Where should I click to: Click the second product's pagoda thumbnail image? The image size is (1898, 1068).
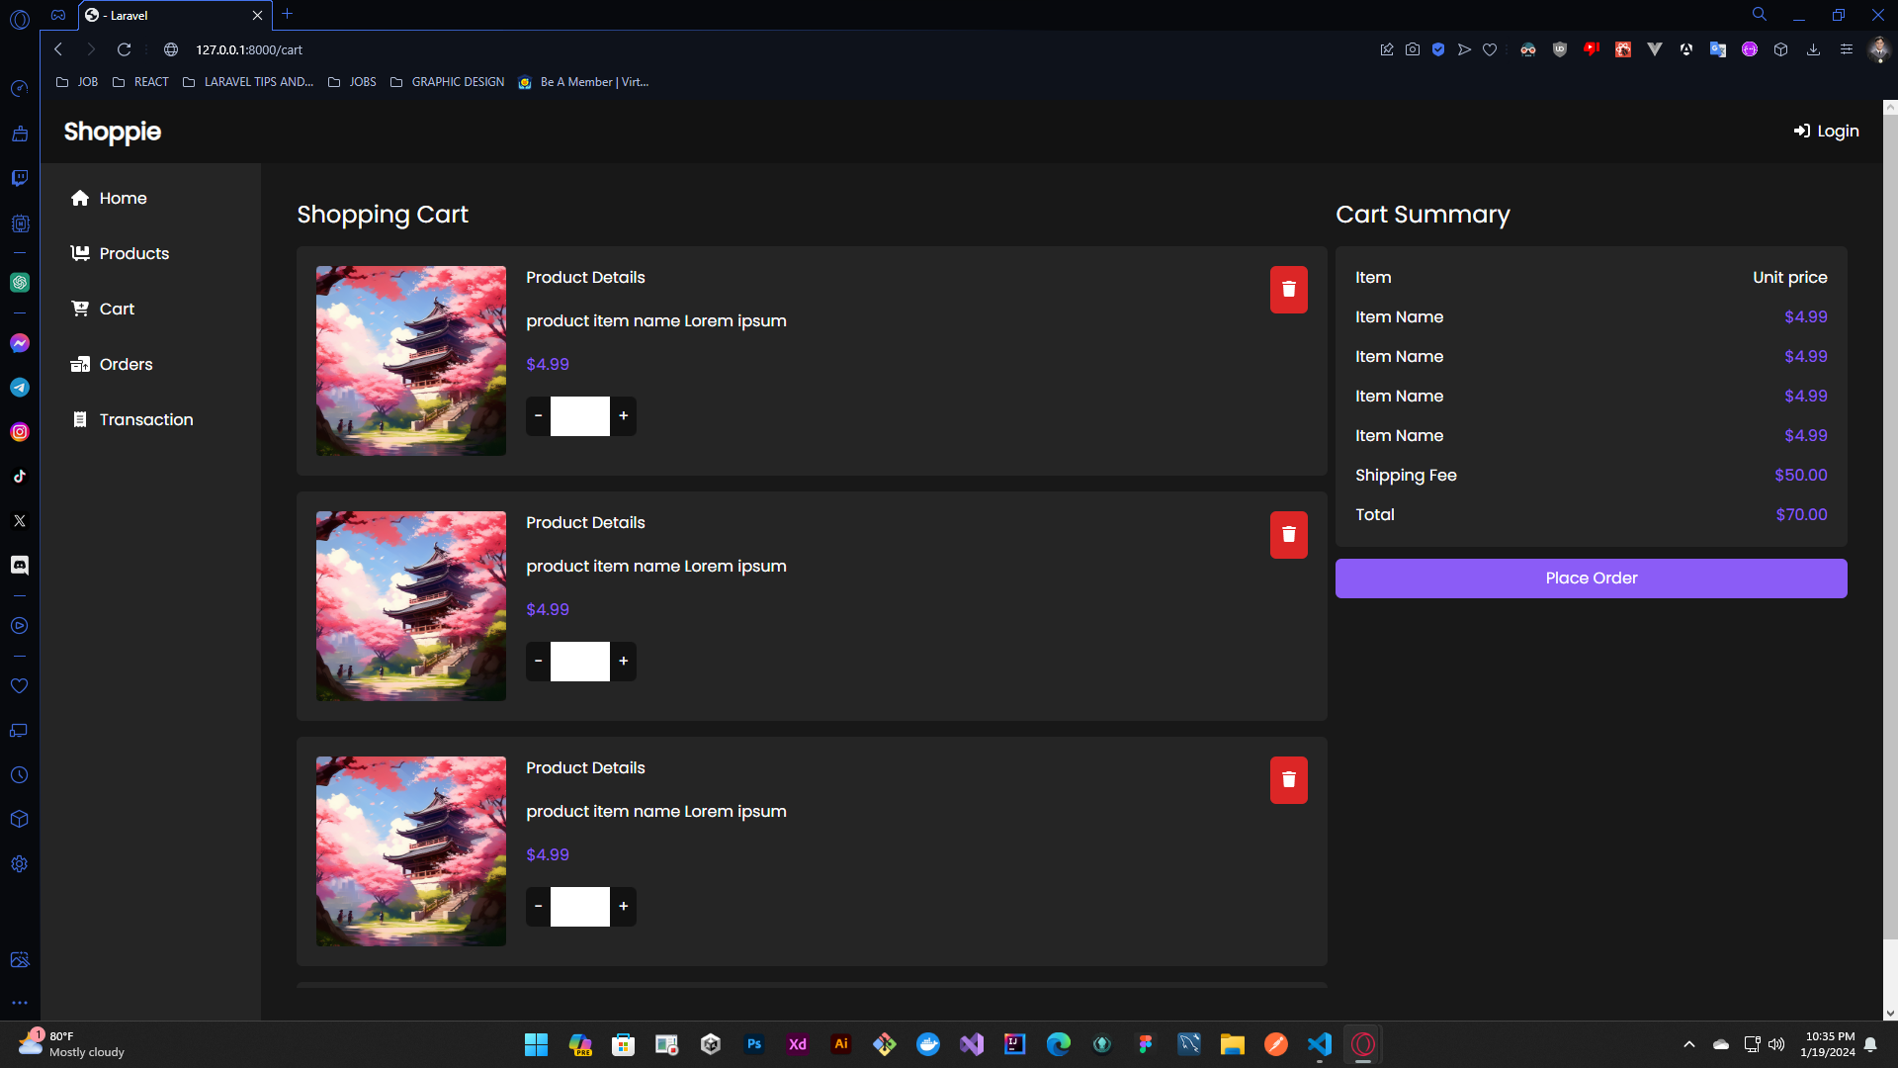411,606
